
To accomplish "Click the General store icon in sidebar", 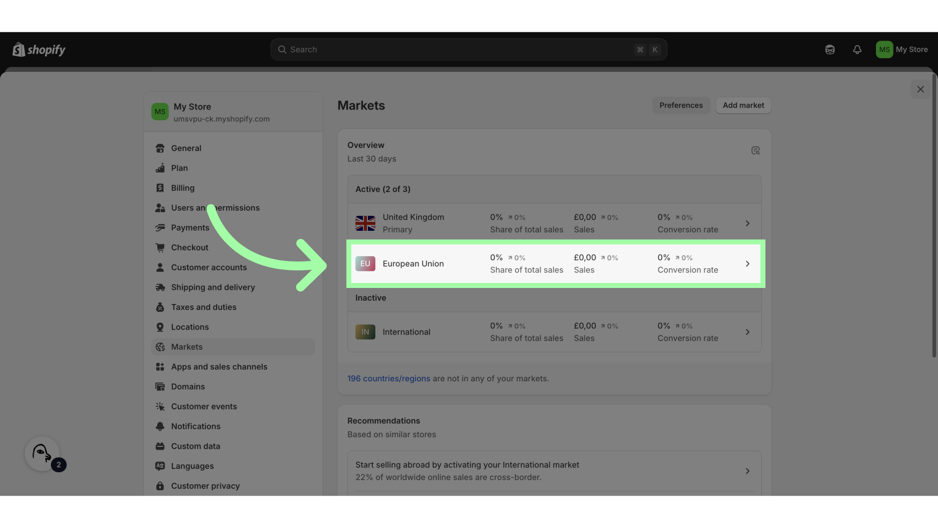I will [x=160, y=148].
